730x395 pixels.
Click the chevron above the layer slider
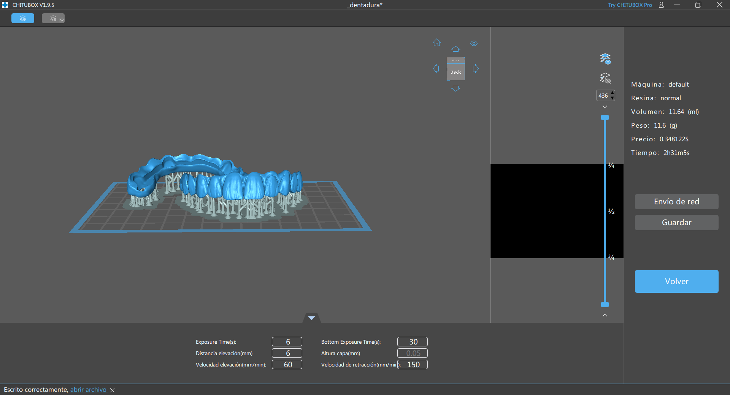(x=605, y=107)
